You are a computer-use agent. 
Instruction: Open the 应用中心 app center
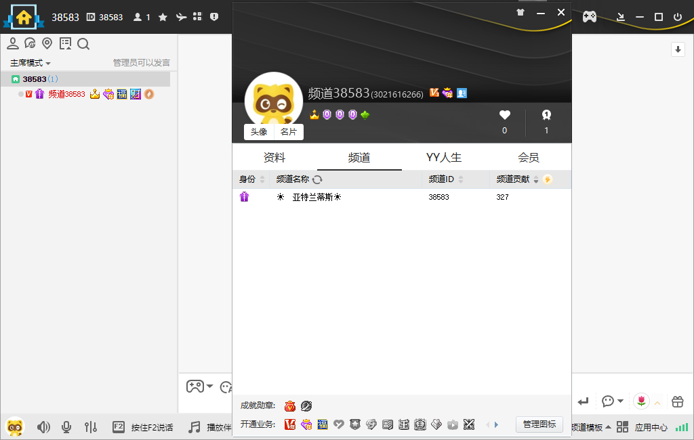click(x=642, y=427)
